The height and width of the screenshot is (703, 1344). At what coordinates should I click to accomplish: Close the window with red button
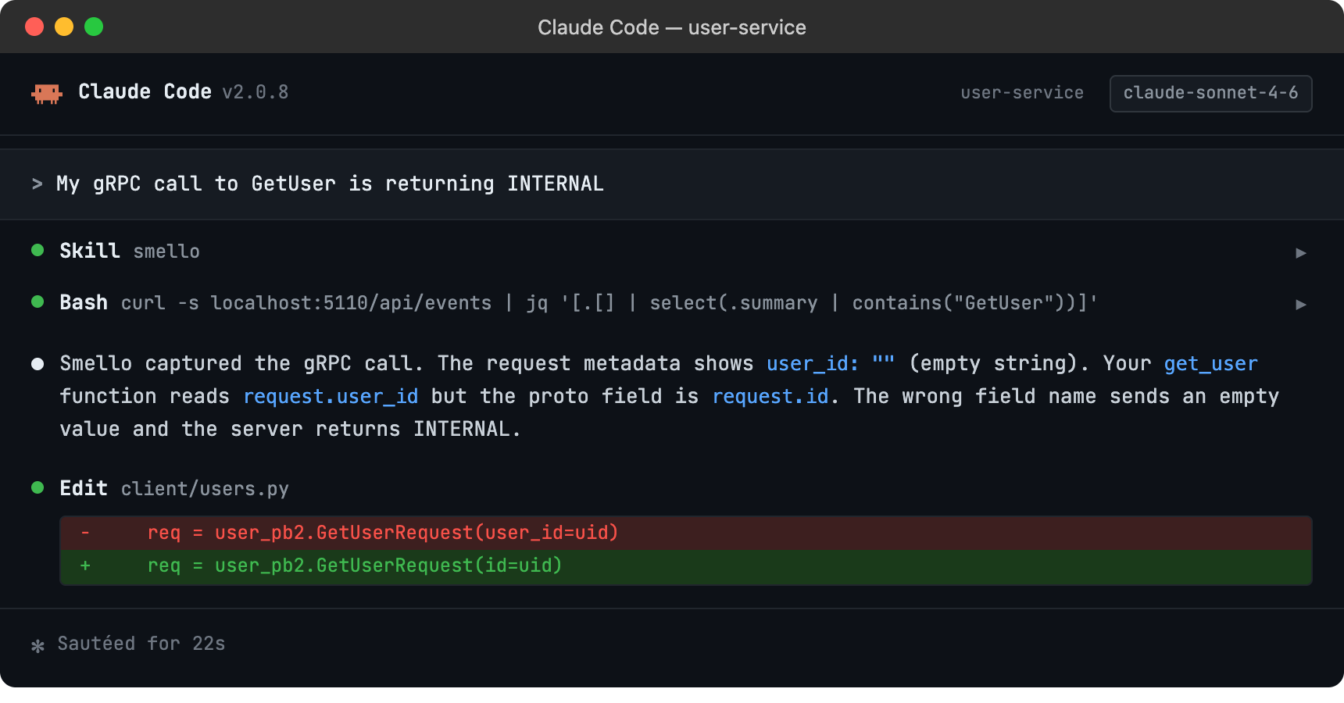(34, 27)
